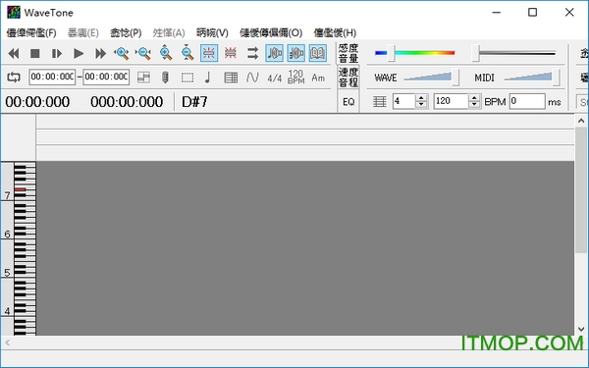Open the Am key setting

point(318,79)
